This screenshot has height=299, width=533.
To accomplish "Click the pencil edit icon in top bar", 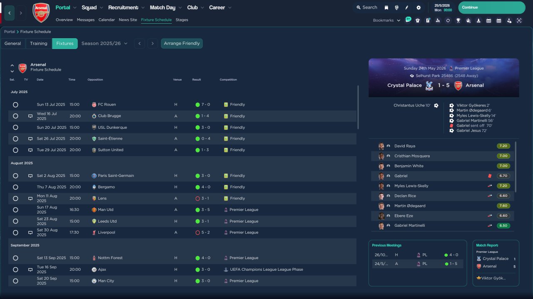I will coord(407,7).
